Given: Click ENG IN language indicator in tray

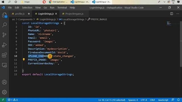Looking at the screenshot, I should point(173,2).
